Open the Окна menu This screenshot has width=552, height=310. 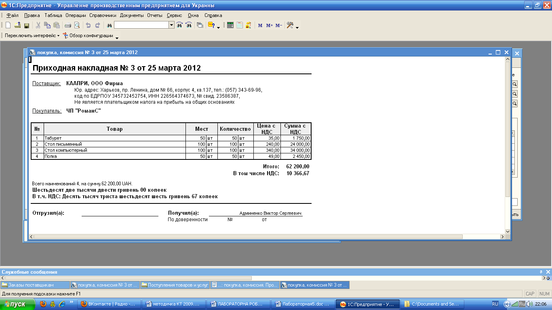click(193, 15)
